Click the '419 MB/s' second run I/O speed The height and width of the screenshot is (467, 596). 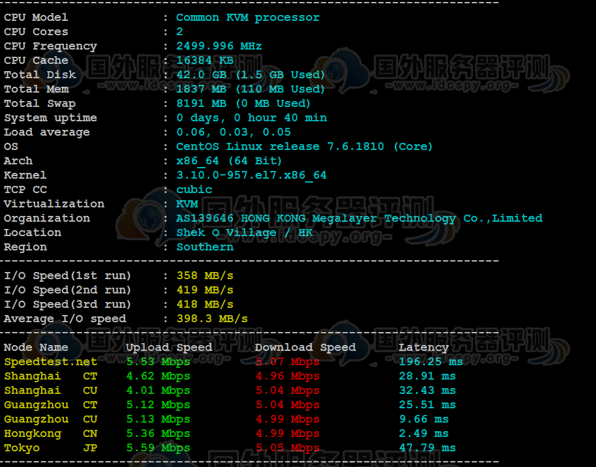[x=205, y=290]
